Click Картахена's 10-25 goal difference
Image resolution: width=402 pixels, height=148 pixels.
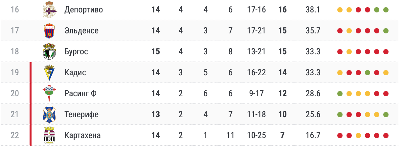click(257, 136)
